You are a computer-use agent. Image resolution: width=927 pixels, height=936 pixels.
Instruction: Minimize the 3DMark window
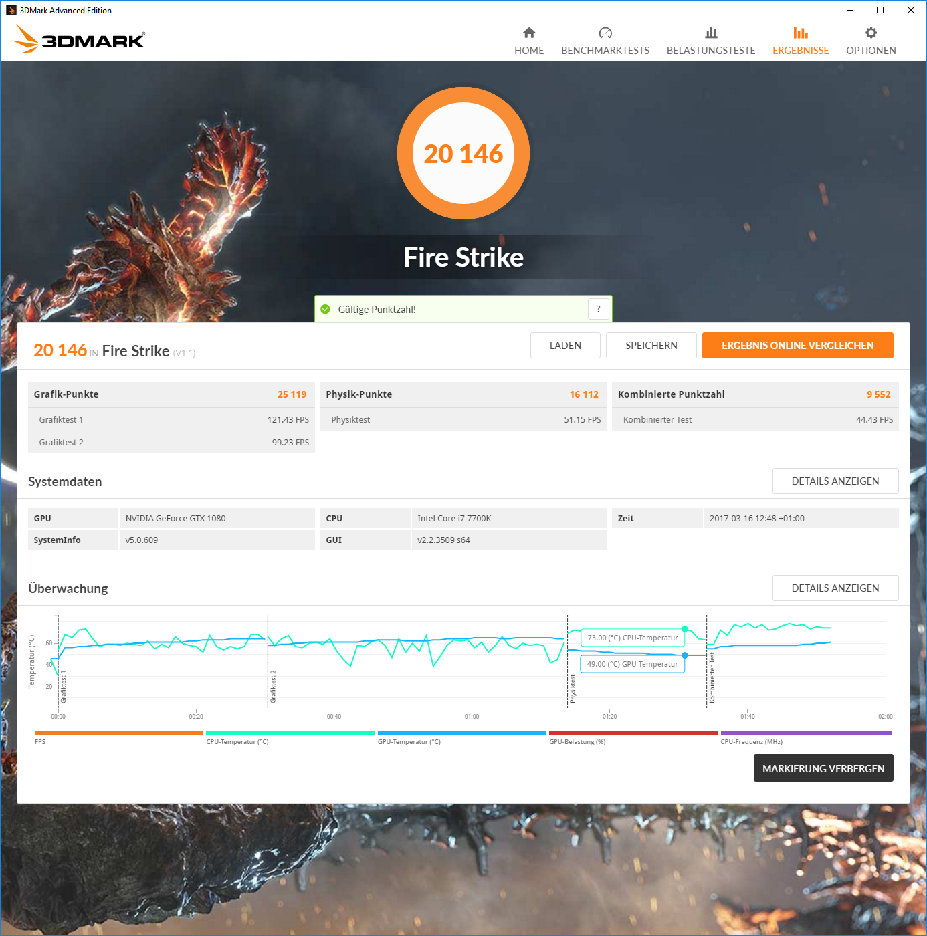pyautogui.click(x=849, y=10)
